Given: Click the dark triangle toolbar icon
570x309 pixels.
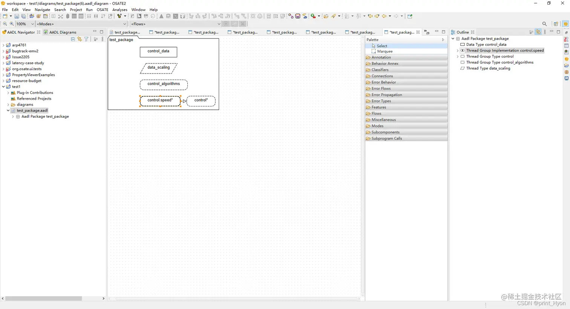Looking at the screenshot, I should (x=161, y=16).
